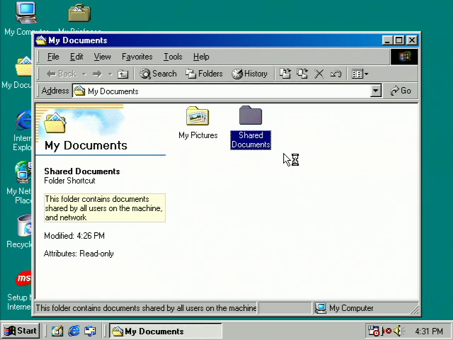
Task: Open the Edit menu
Action: point(76,57)
